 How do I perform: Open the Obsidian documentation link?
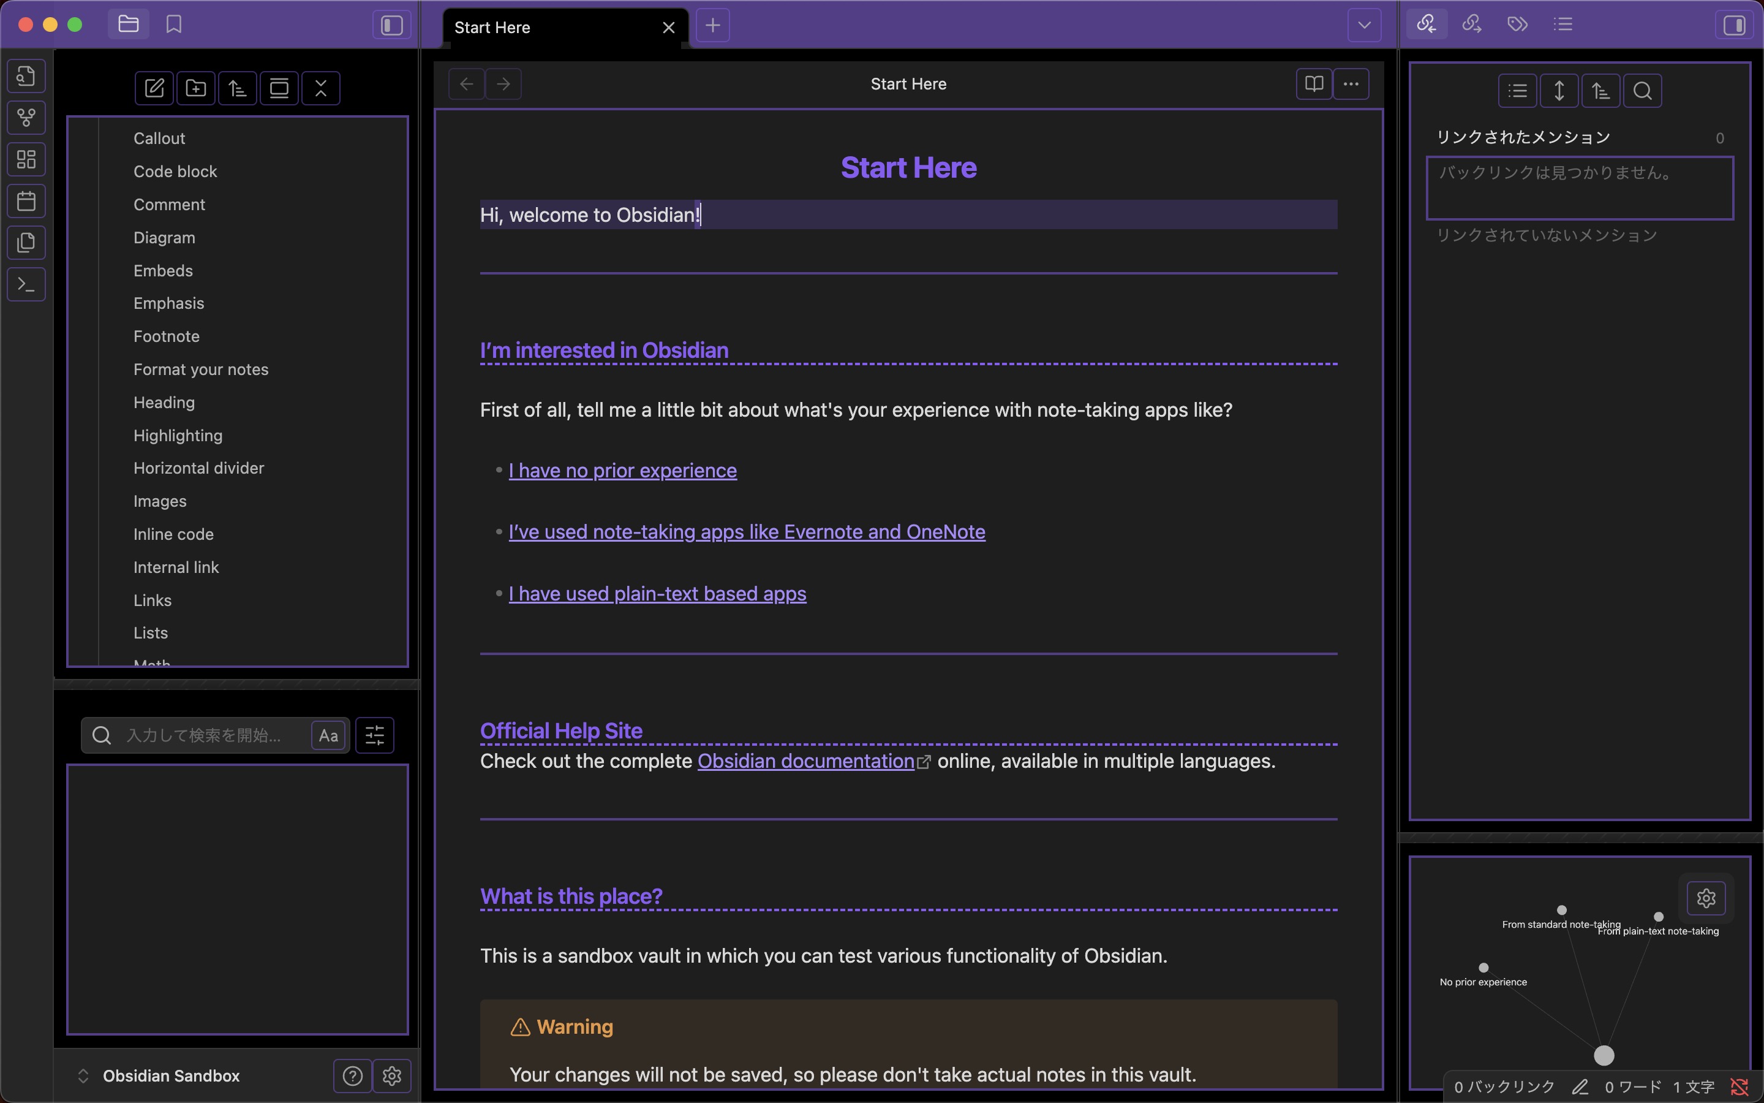click(x=805, y=761)
